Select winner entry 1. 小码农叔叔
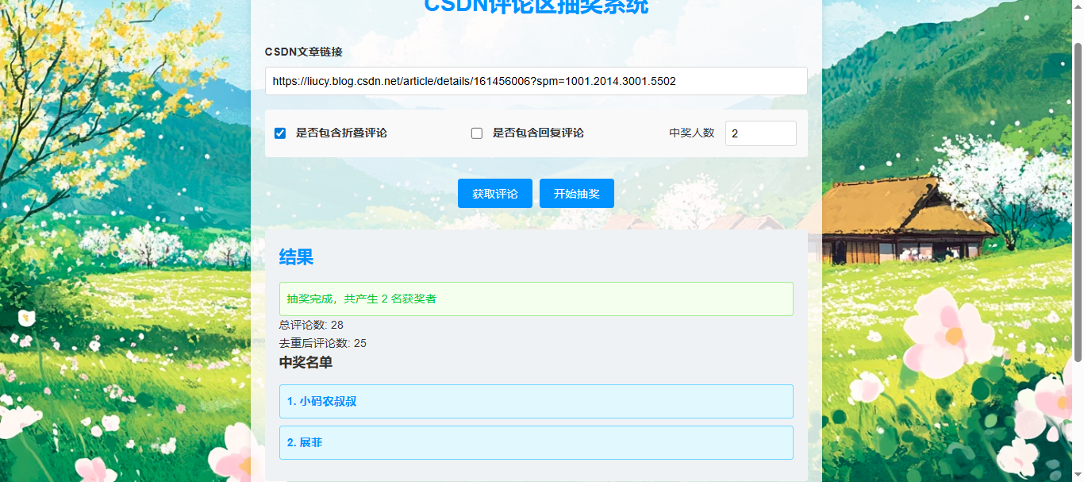 pyautogui.click(x=536, y=402)
